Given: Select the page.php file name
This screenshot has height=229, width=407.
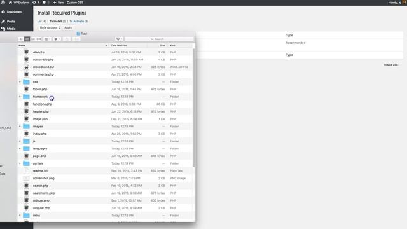Looking at the screenshot, I should tap(39, 156).
